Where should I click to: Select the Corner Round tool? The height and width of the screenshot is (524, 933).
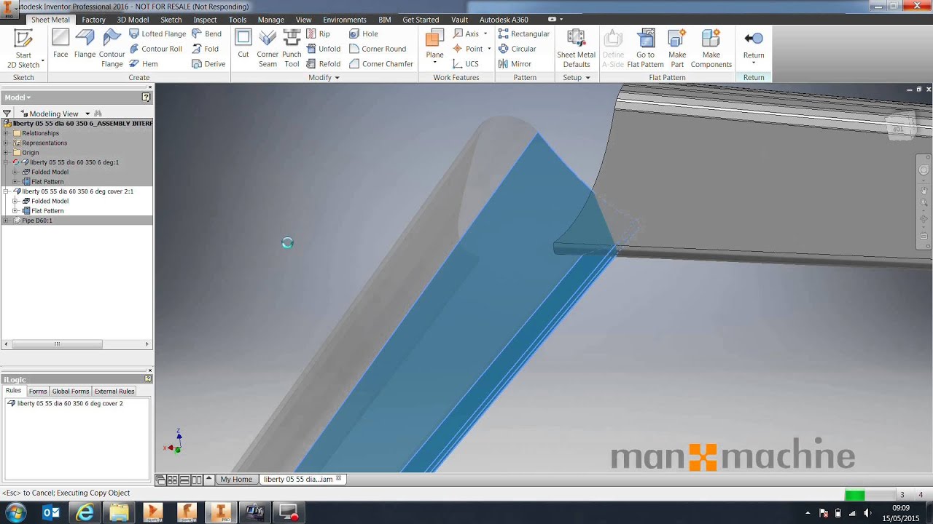tap(378, 49)
